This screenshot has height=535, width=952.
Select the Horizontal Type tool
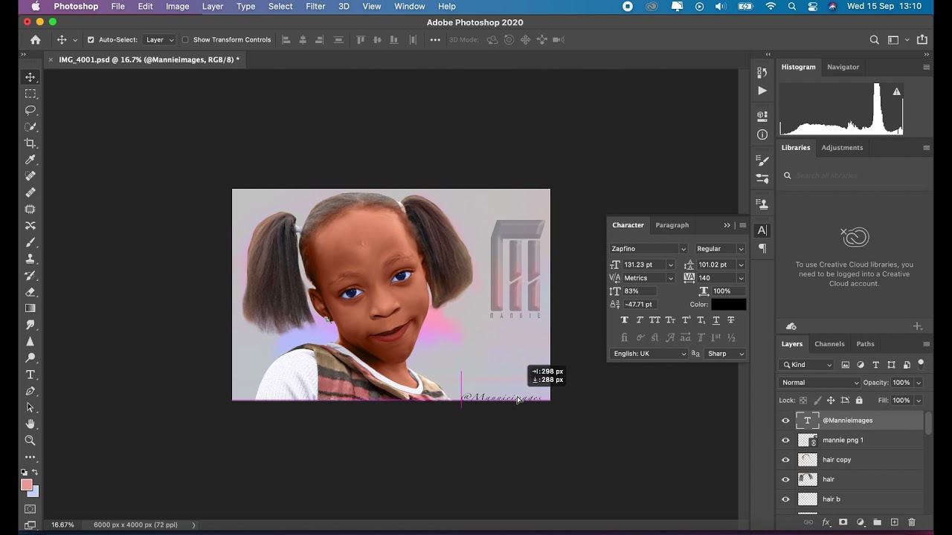point(30,374)
